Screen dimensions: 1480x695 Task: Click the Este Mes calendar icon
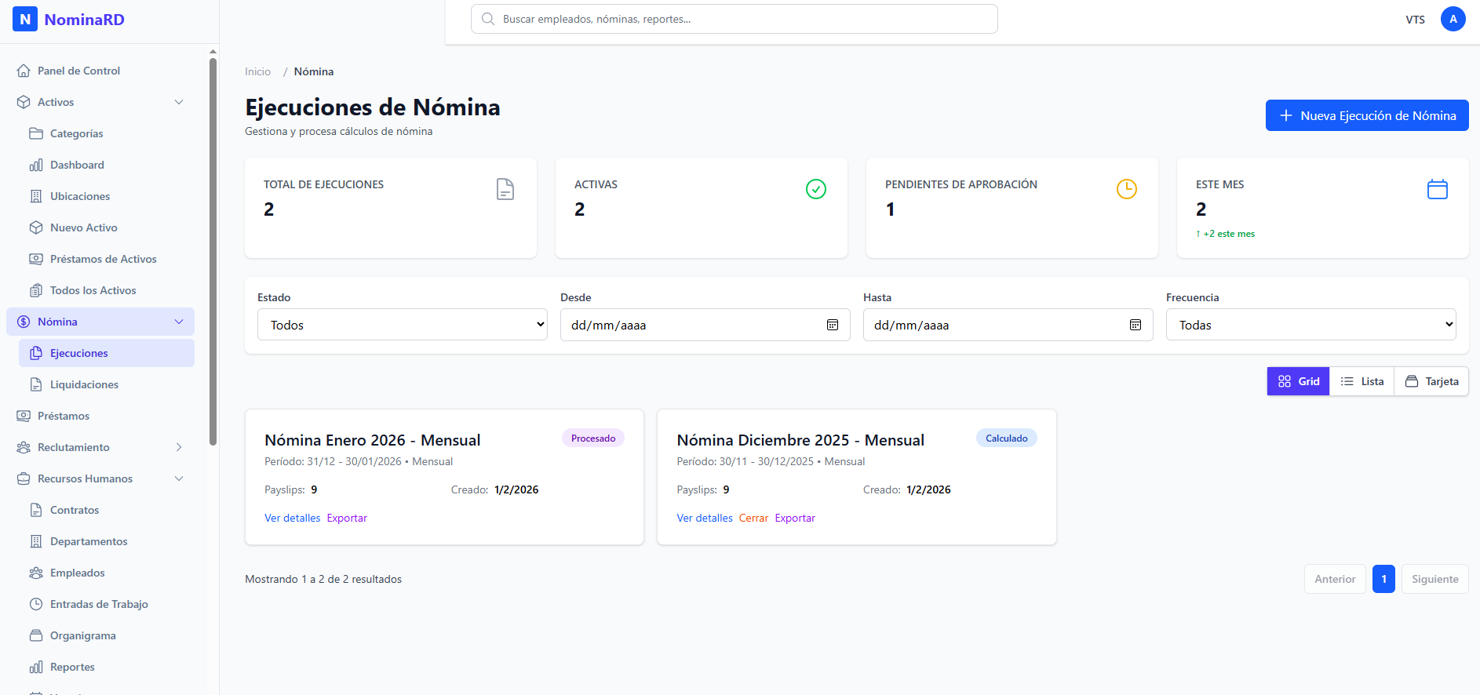[1438, 189]
